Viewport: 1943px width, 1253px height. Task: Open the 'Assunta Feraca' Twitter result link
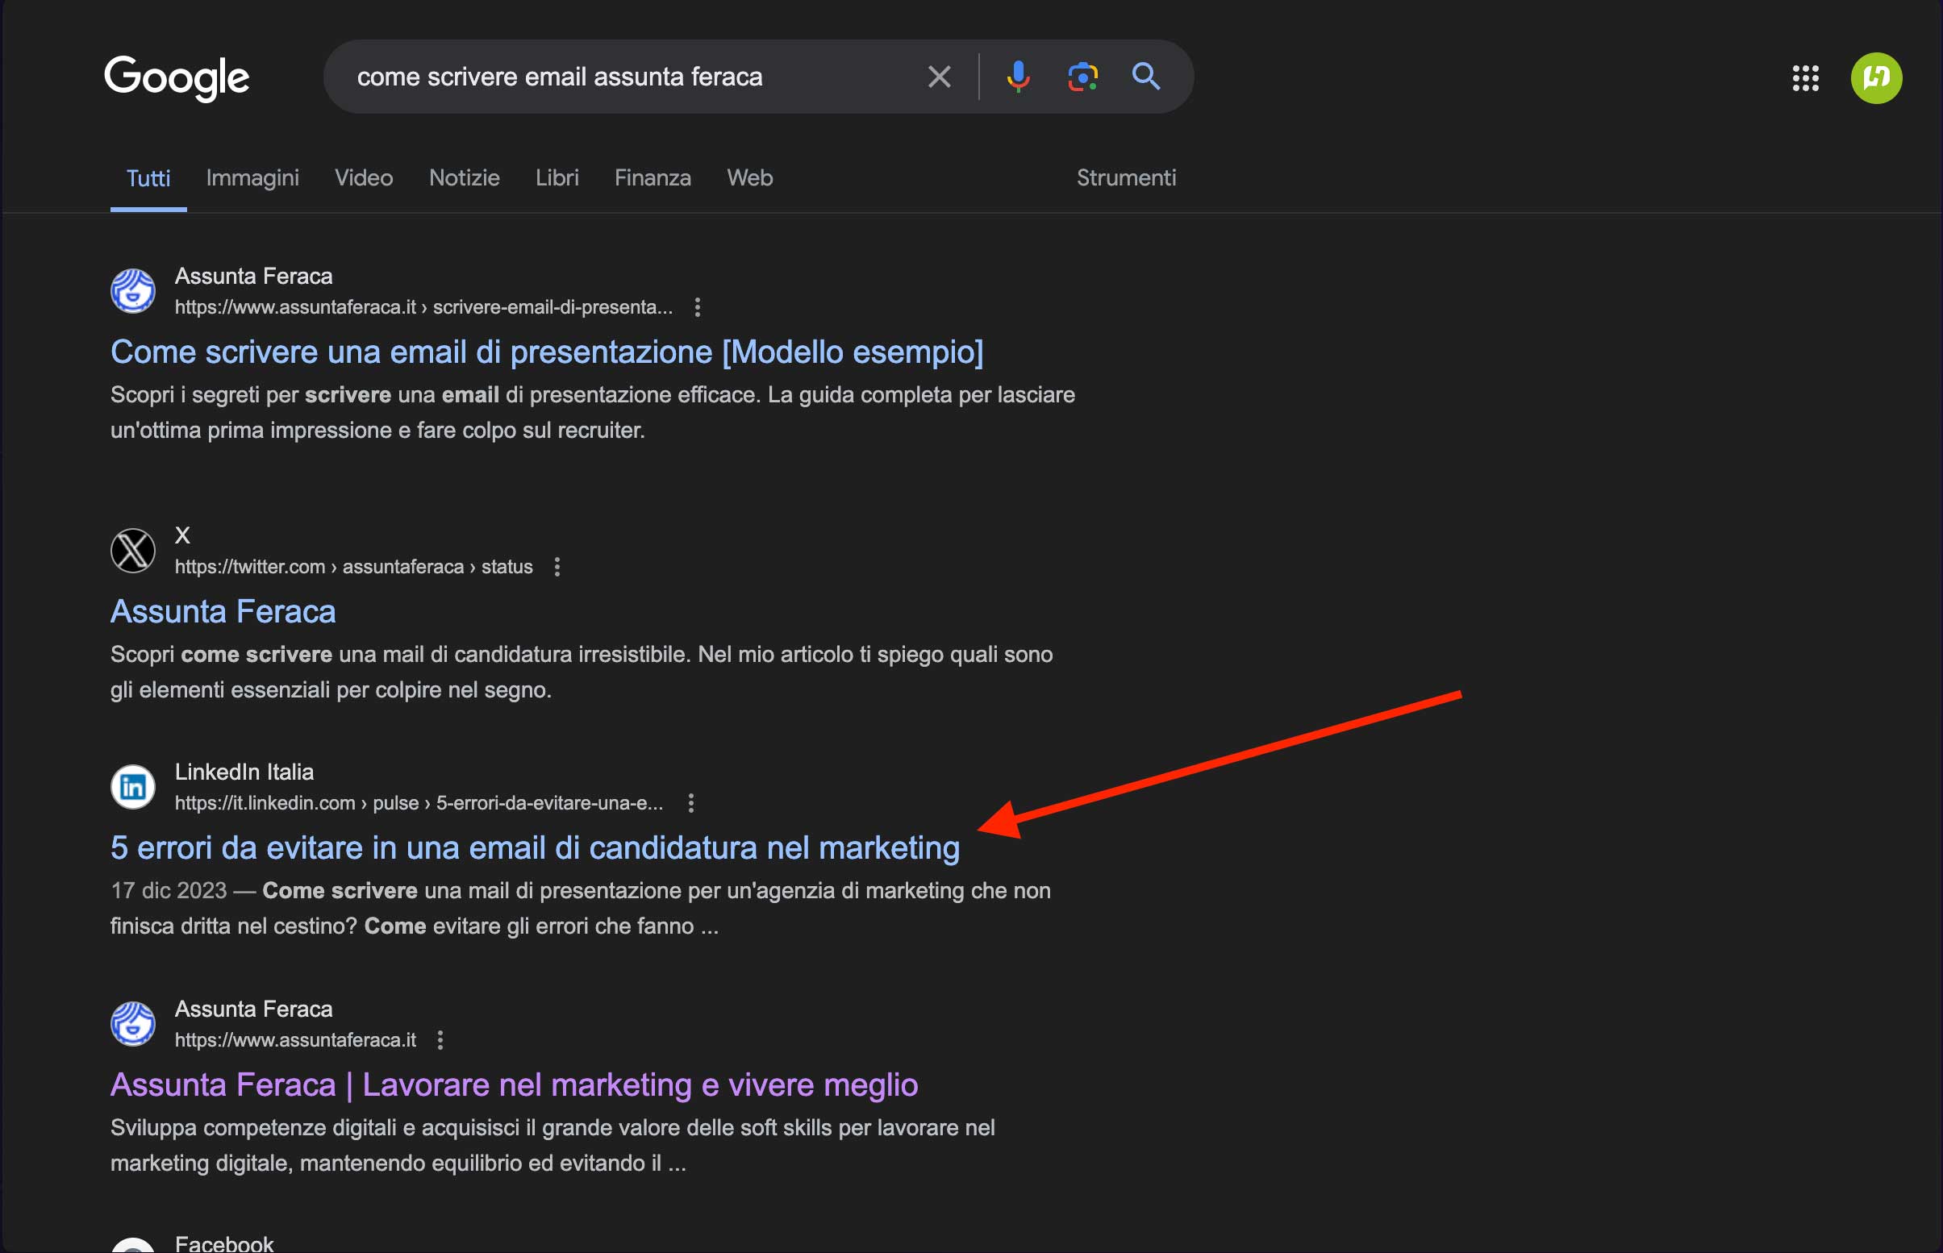[223, 612]
